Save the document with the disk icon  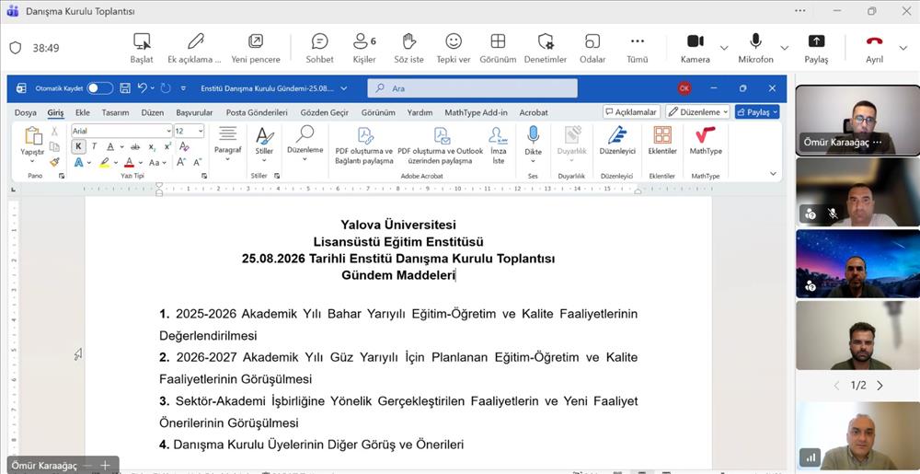tap(125, 88)
